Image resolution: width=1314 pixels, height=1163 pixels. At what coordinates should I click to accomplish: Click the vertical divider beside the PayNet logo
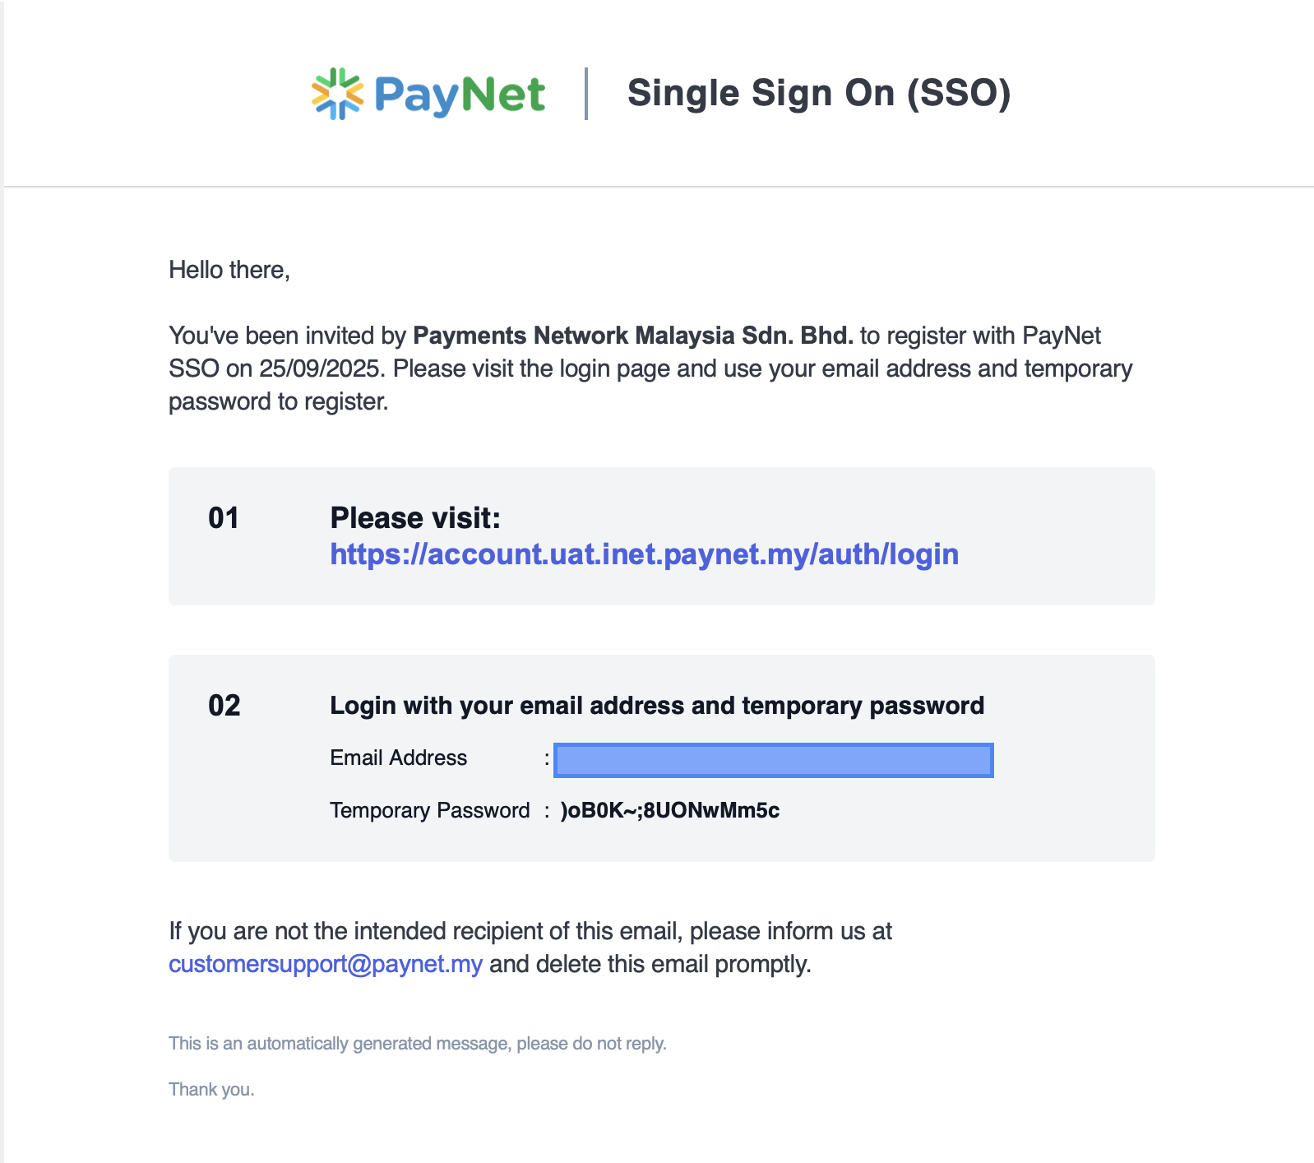click(x=586, y=94)
